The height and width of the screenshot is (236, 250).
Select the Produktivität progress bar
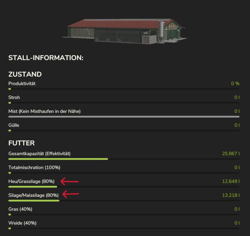[x=124, y=89]
